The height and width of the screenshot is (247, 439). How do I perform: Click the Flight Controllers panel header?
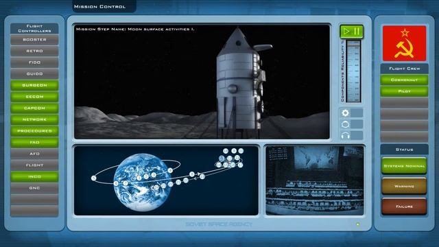pos(34,28)
